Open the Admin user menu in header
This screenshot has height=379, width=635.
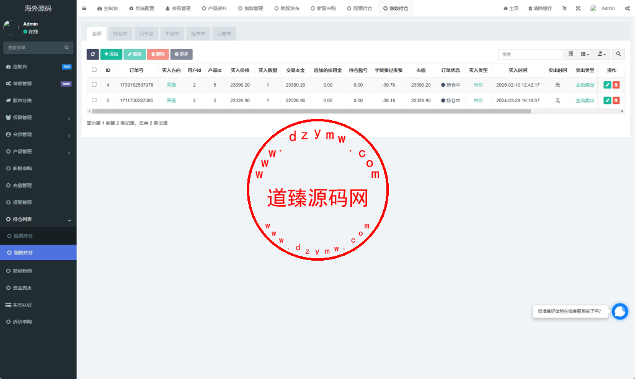point(603,9)
